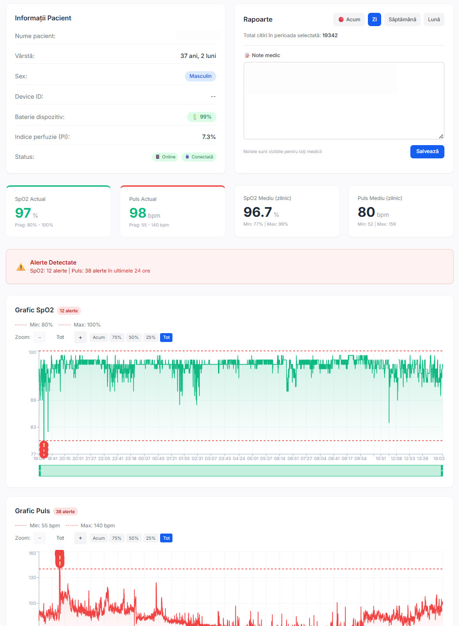Click the battery 99% badge
Image resolution: width=459 pixels, height=626 pixels.
pyautogui.click(x=202, y=117)
